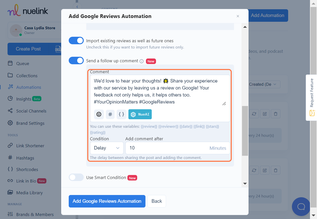Click the Add comment after minutes field
Viewport: 317px width, 219px height.
(x=178, y=148)
